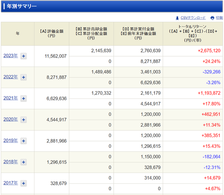Expand the 2017年 row plus button
Screen dimensions: 224x195
click(24, 183)
